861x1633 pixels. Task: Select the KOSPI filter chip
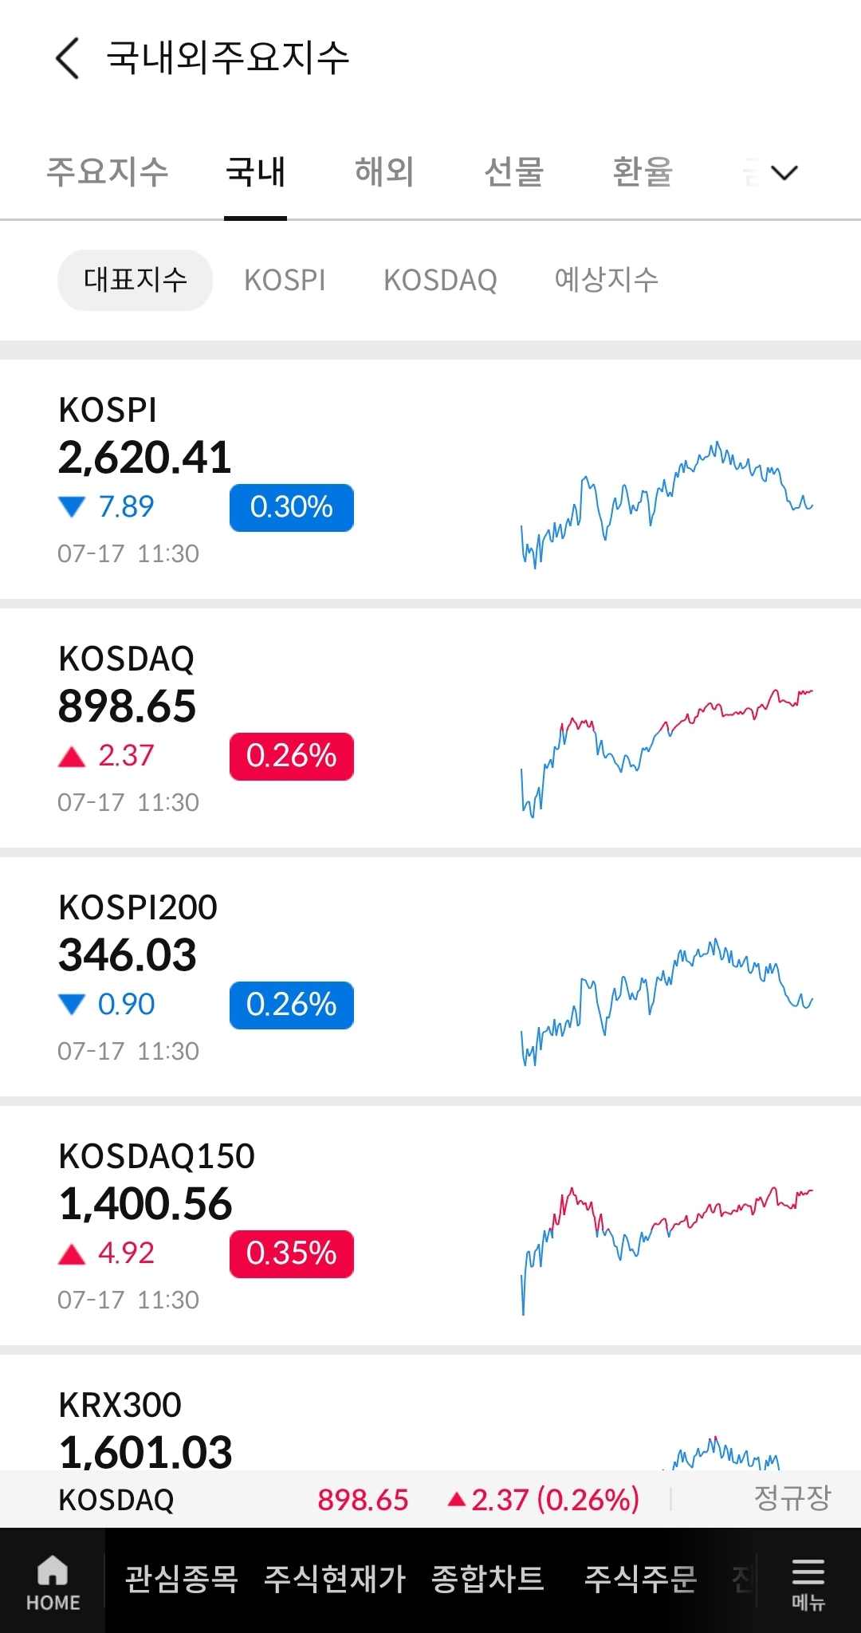[285, 280]
